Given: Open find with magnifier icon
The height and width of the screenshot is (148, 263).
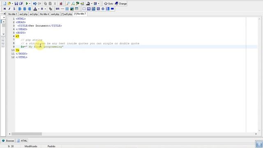Looking at the screenshot, I should [68, 4].
